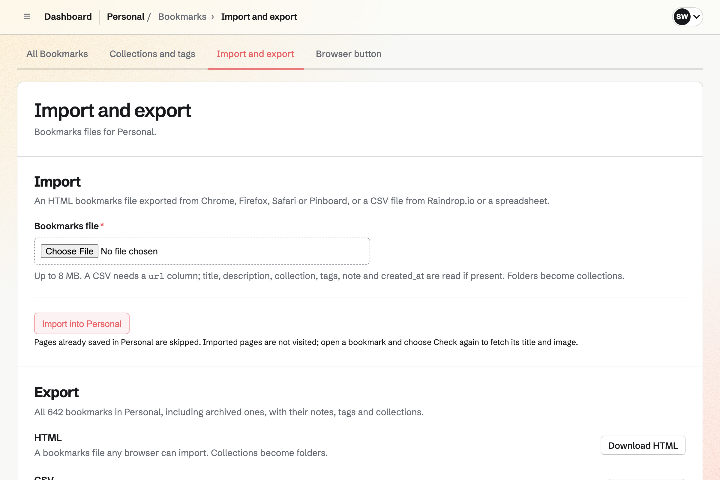This screenshot has height=480, width=720.
Task: Switch to All Bookmarks tab
Action: 57,54
